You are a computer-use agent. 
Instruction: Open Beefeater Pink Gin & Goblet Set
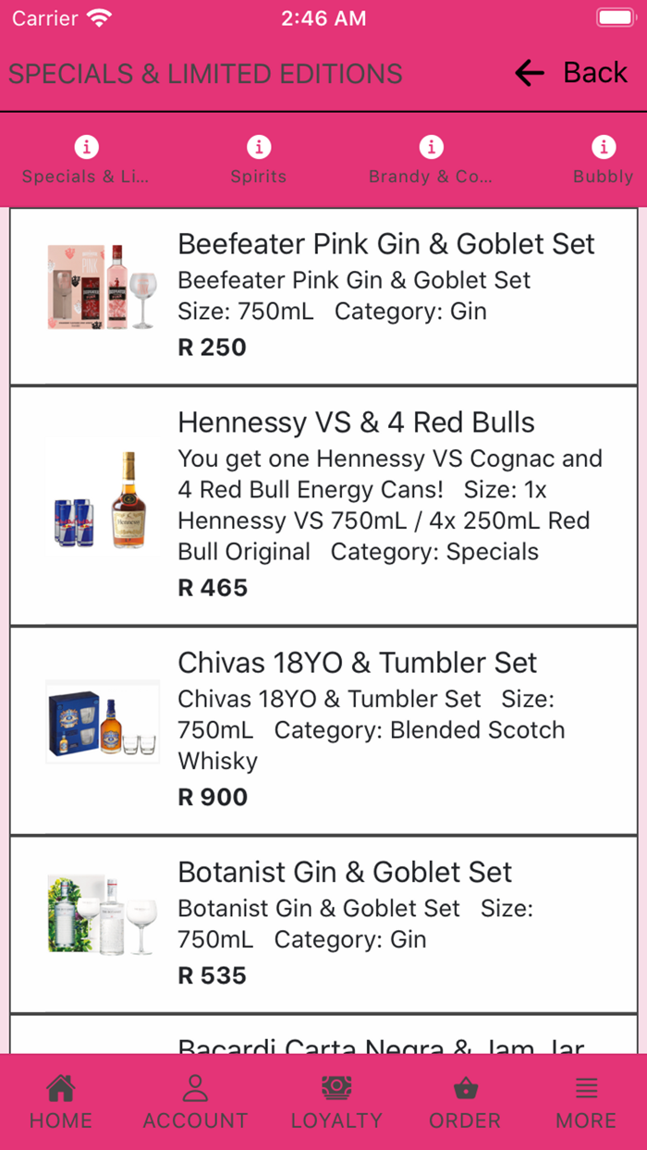coord(386,244)
